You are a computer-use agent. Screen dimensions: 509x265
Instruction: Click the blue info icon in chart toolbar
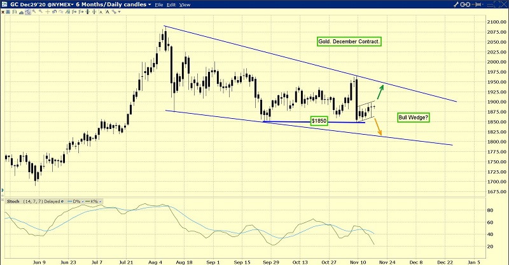pos(8,11)
